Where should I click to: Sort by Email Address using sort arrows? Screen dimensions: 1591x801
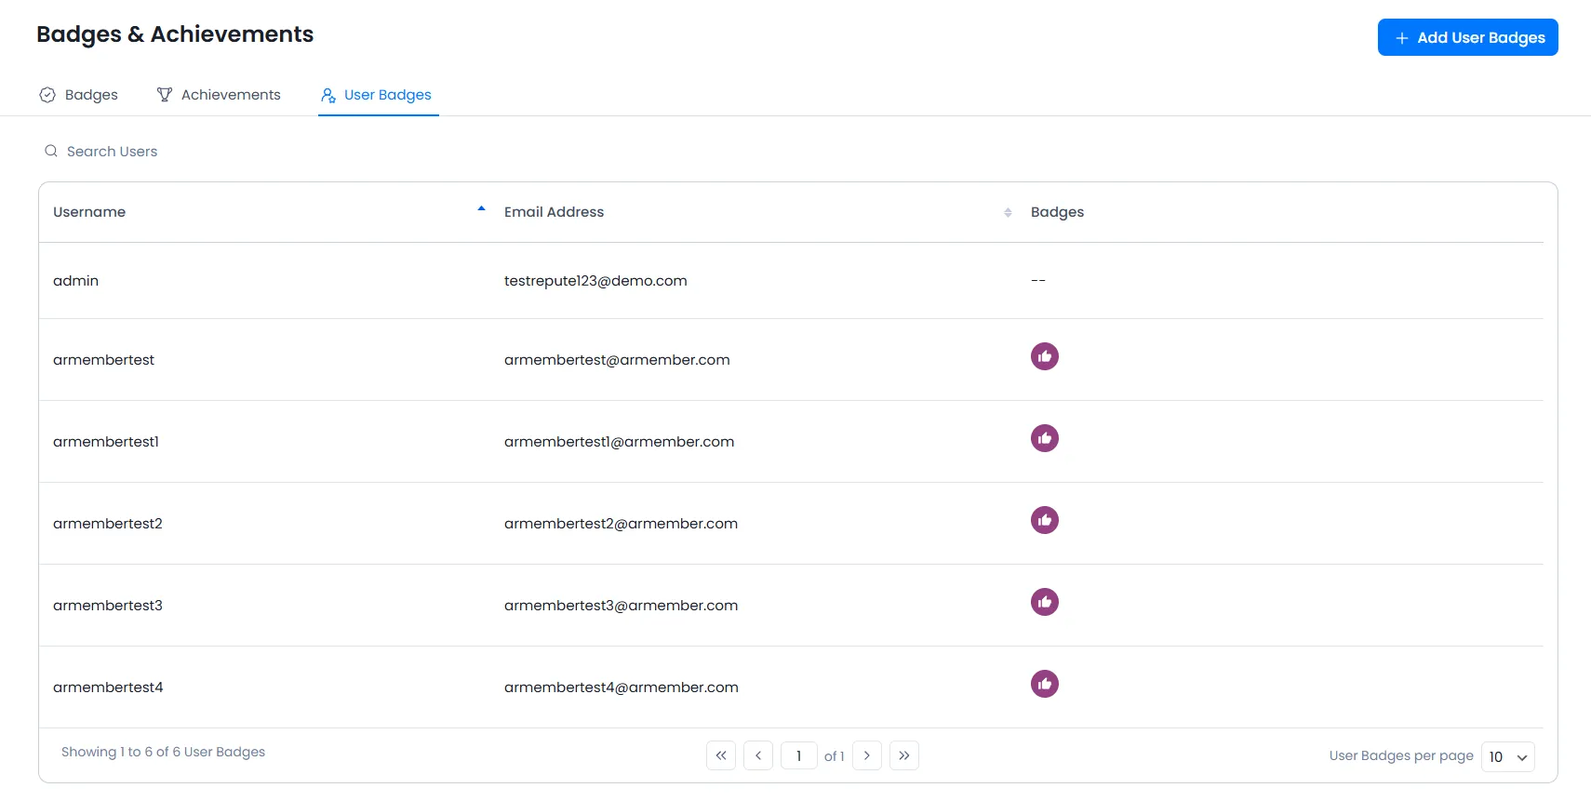coord(1008,212)
